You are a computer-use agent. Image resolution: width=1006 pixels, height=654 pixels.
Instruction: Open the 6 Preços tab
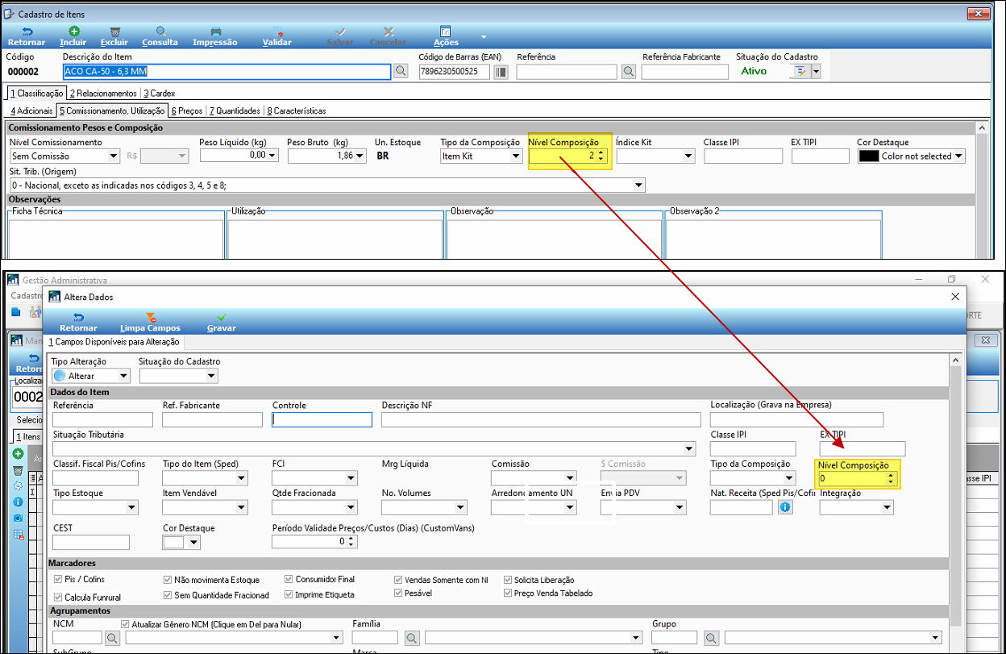186,110
